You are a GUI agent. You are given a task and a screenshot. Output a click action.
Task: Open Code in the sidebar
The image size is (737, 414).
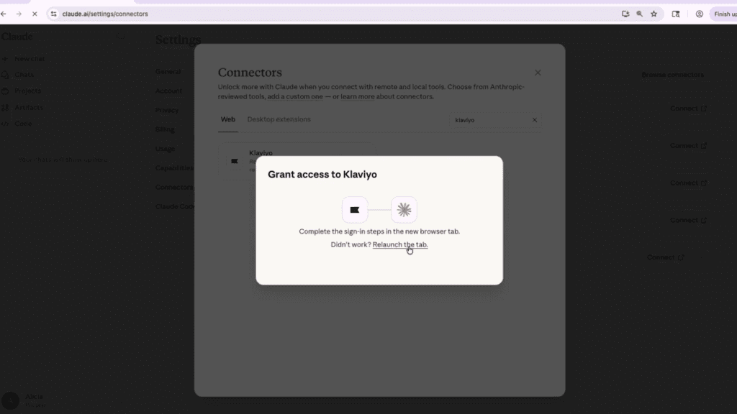pyautogui.click(x=23, y=124)
